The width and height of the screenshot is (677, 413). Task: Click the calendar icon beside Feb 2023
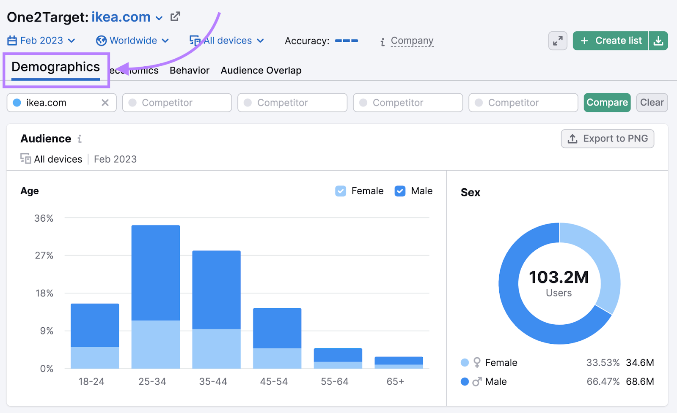pyautogui.click(x=12, y=41)
